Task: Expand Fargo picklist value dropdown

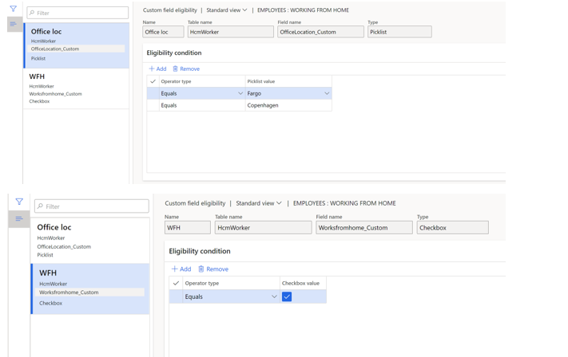Action: point(327,93)
